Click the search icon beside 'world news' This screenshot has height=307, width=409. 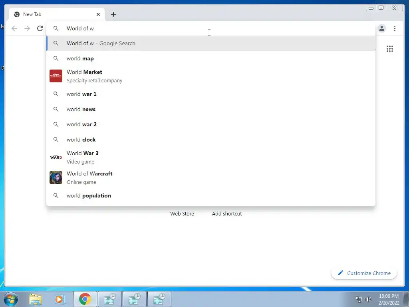pos(56,109)
